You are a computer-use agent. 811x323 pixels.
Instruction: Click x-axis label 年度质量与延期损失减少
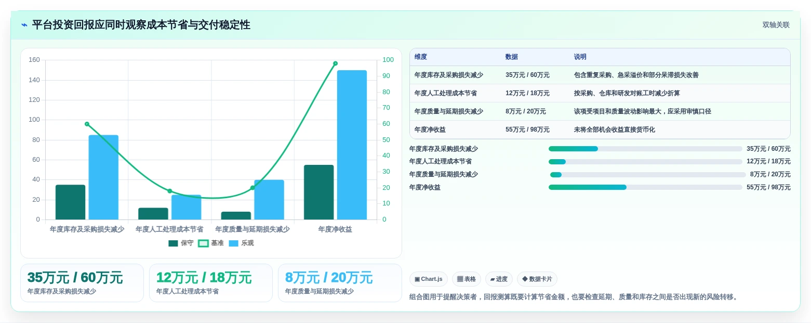click(x=252, y=229)
